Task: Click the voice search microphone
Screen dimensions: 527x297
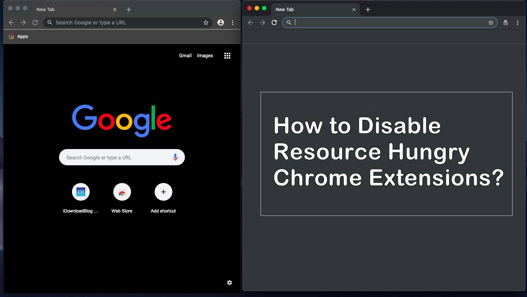Action: [x=175, y=158]
